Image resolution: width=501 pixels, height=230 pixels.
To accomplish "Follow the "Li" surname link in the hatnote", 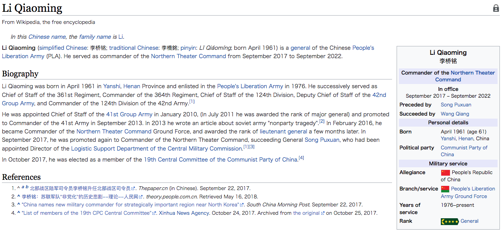I will (121, 37).
